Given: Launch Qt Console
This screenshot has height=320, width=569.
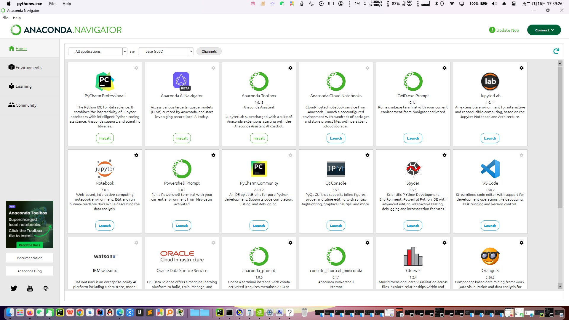Looking at the screenshot, I should pyautogui.click(x=336, y=226).
